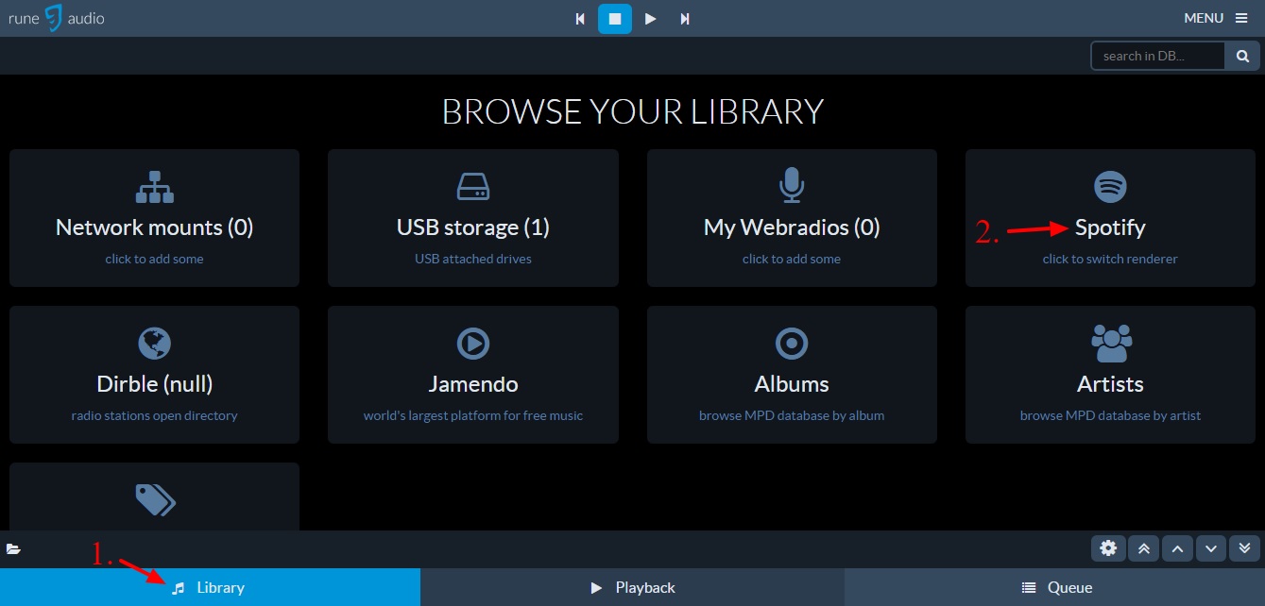Click 'browse MPD database by artist' text

click(x=1110, y=415)
